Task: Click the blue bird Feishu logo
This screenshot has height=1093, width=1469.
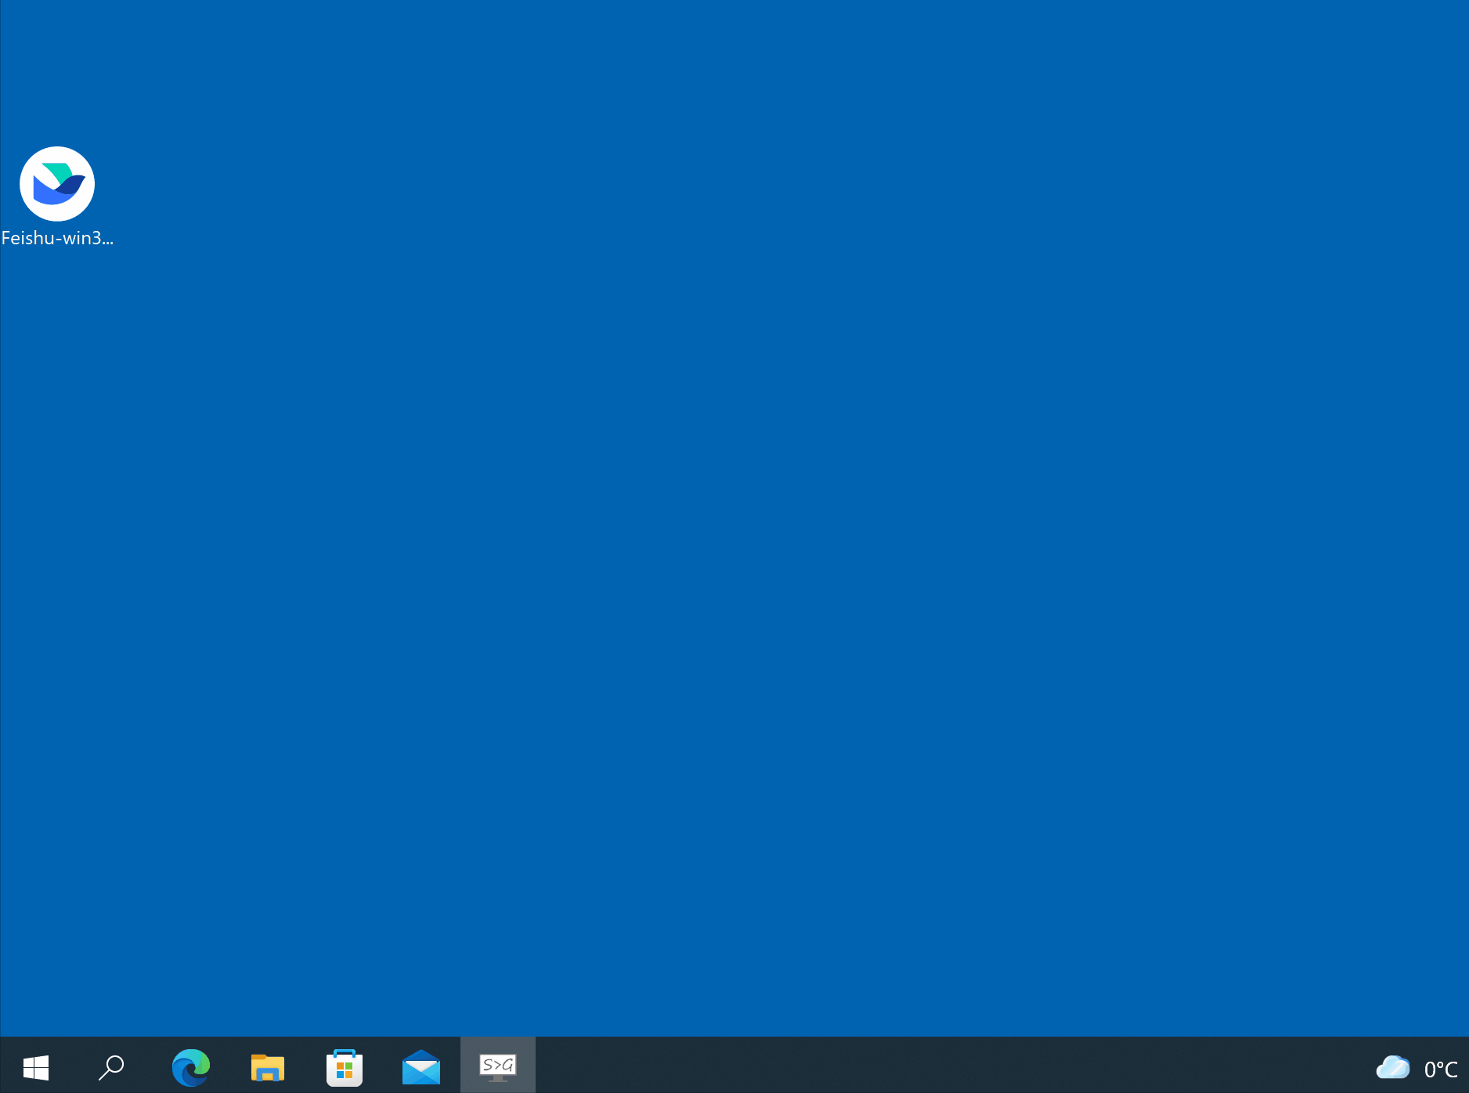Action: 57,184
